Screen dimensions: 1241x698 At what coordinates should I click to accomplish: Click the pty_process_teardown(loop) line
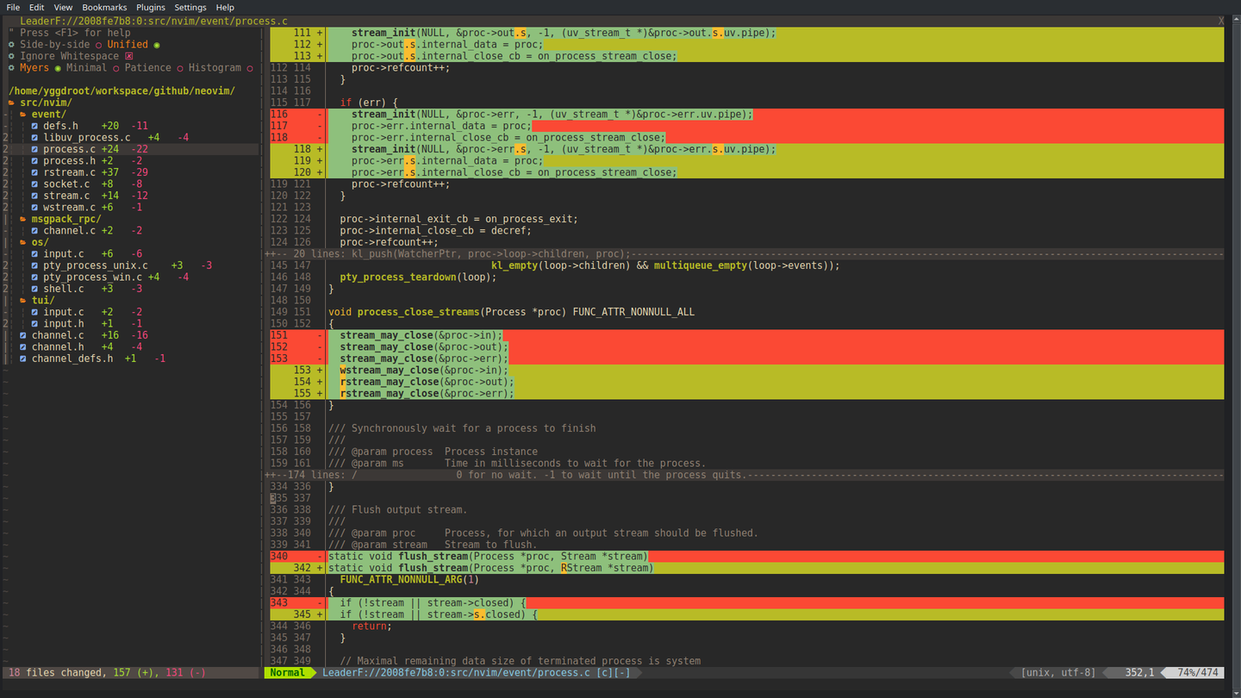[x=418, y=277]
